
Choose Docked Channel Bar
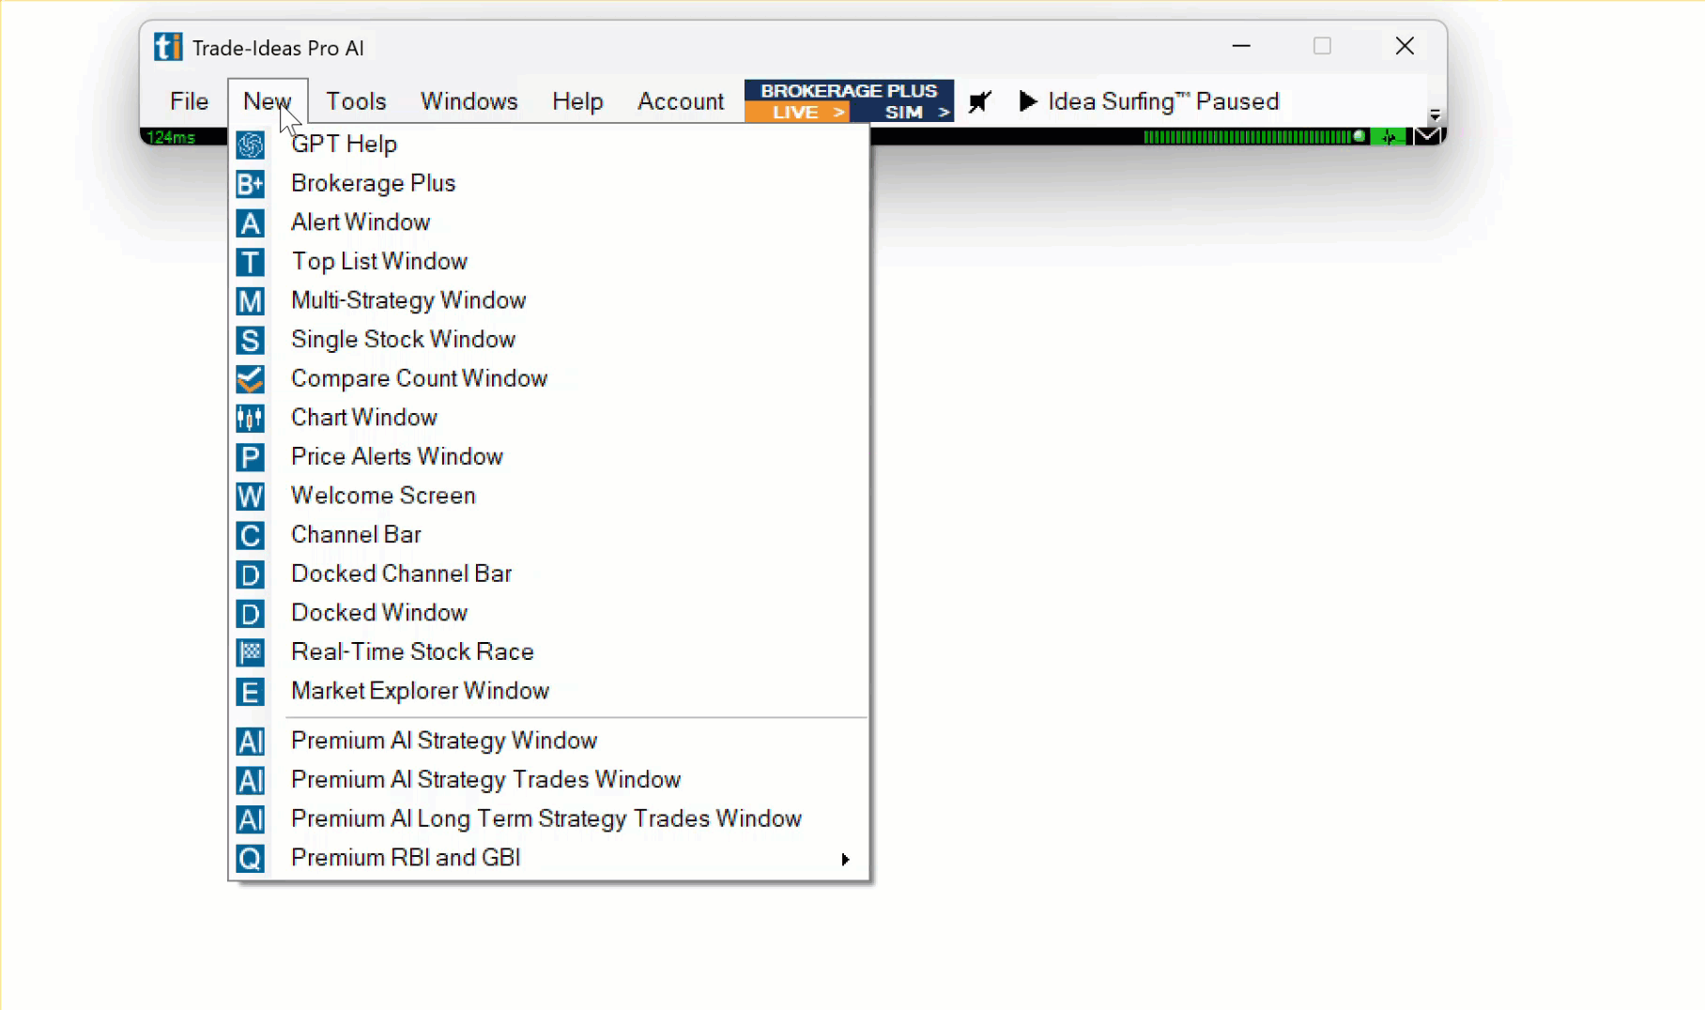click(549, 574)
